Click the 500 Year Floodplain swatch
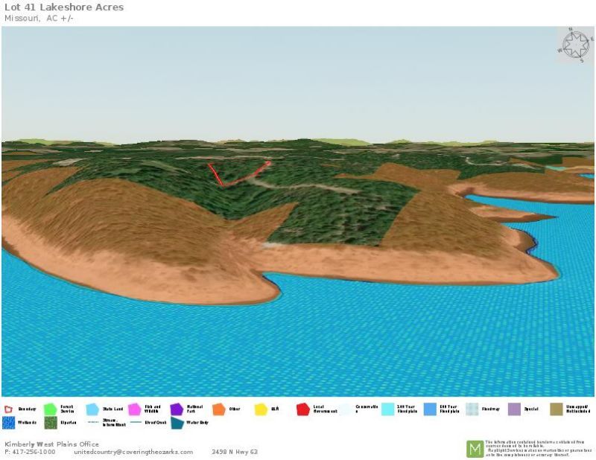This screenshot has width=596, height=460. (430, 409)
